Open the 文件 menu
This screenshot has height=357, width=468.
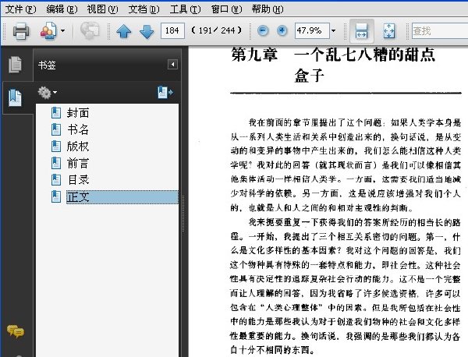coord(20,9)
